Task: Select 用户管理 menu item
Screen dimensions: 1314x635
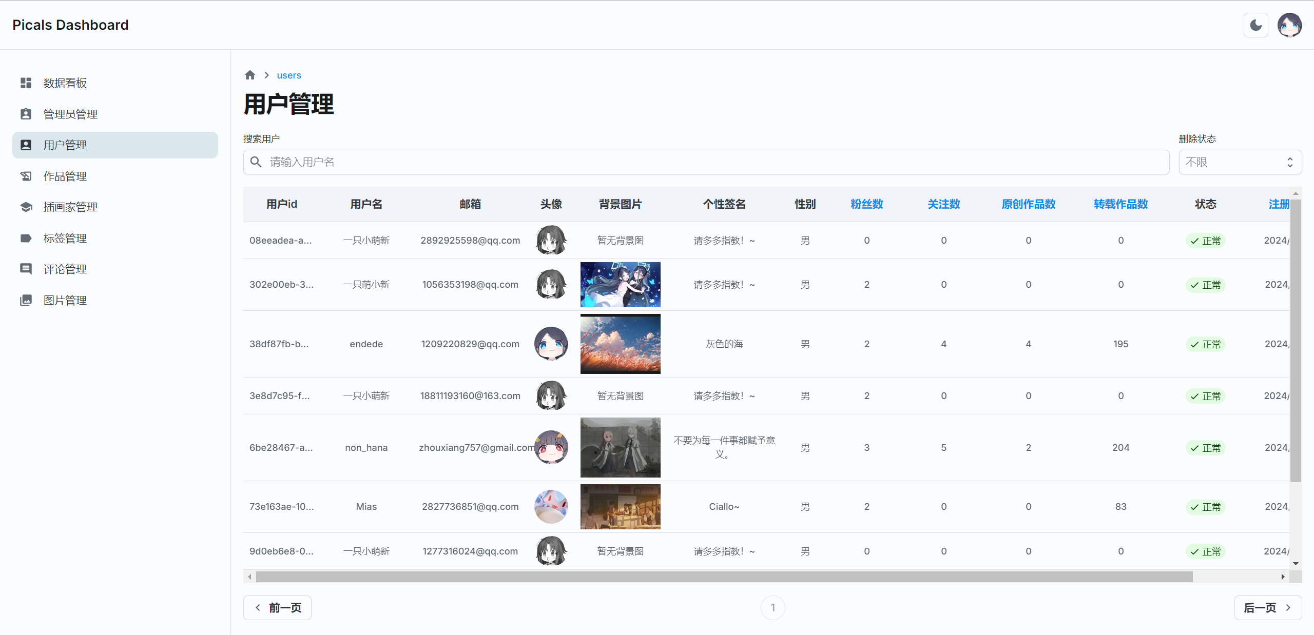Action: 115,145
